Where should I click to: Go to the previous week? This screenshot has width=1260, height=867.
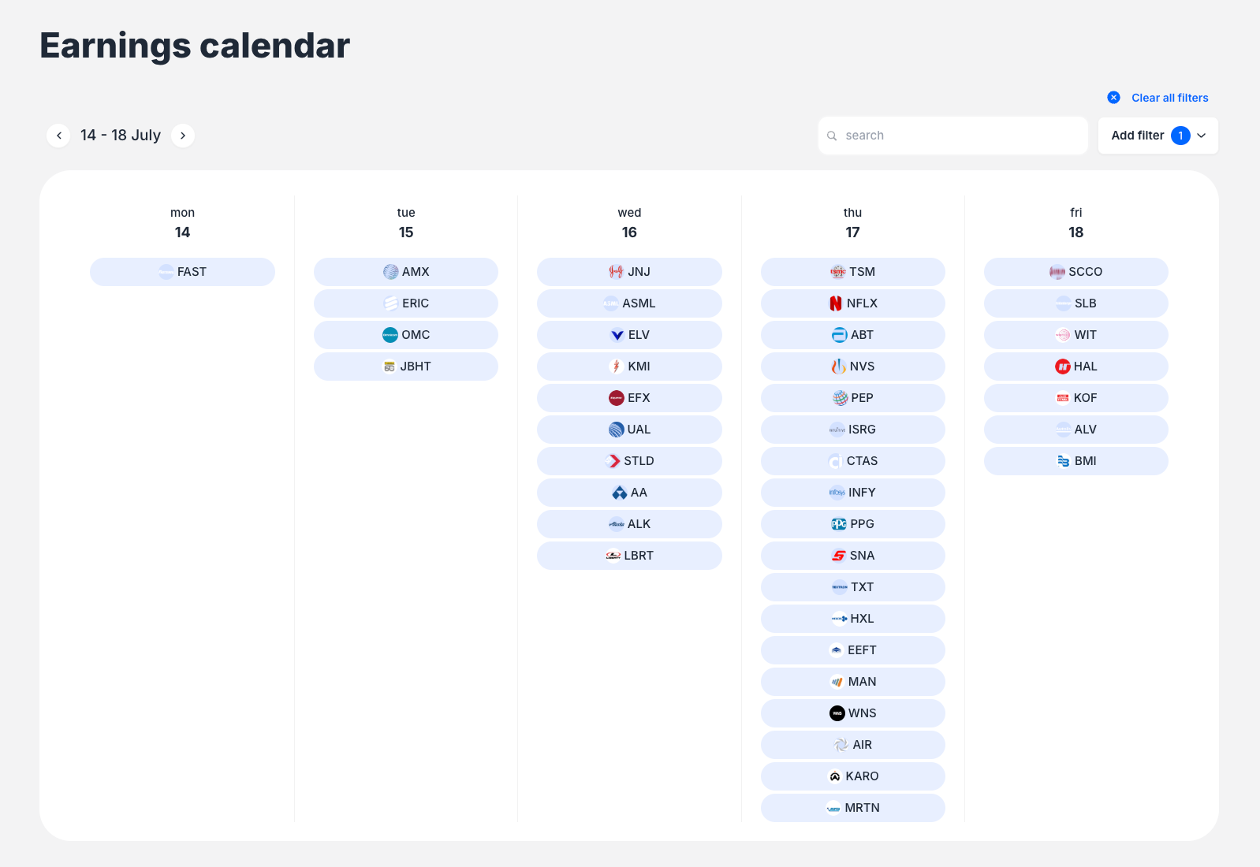click(59, 136)
